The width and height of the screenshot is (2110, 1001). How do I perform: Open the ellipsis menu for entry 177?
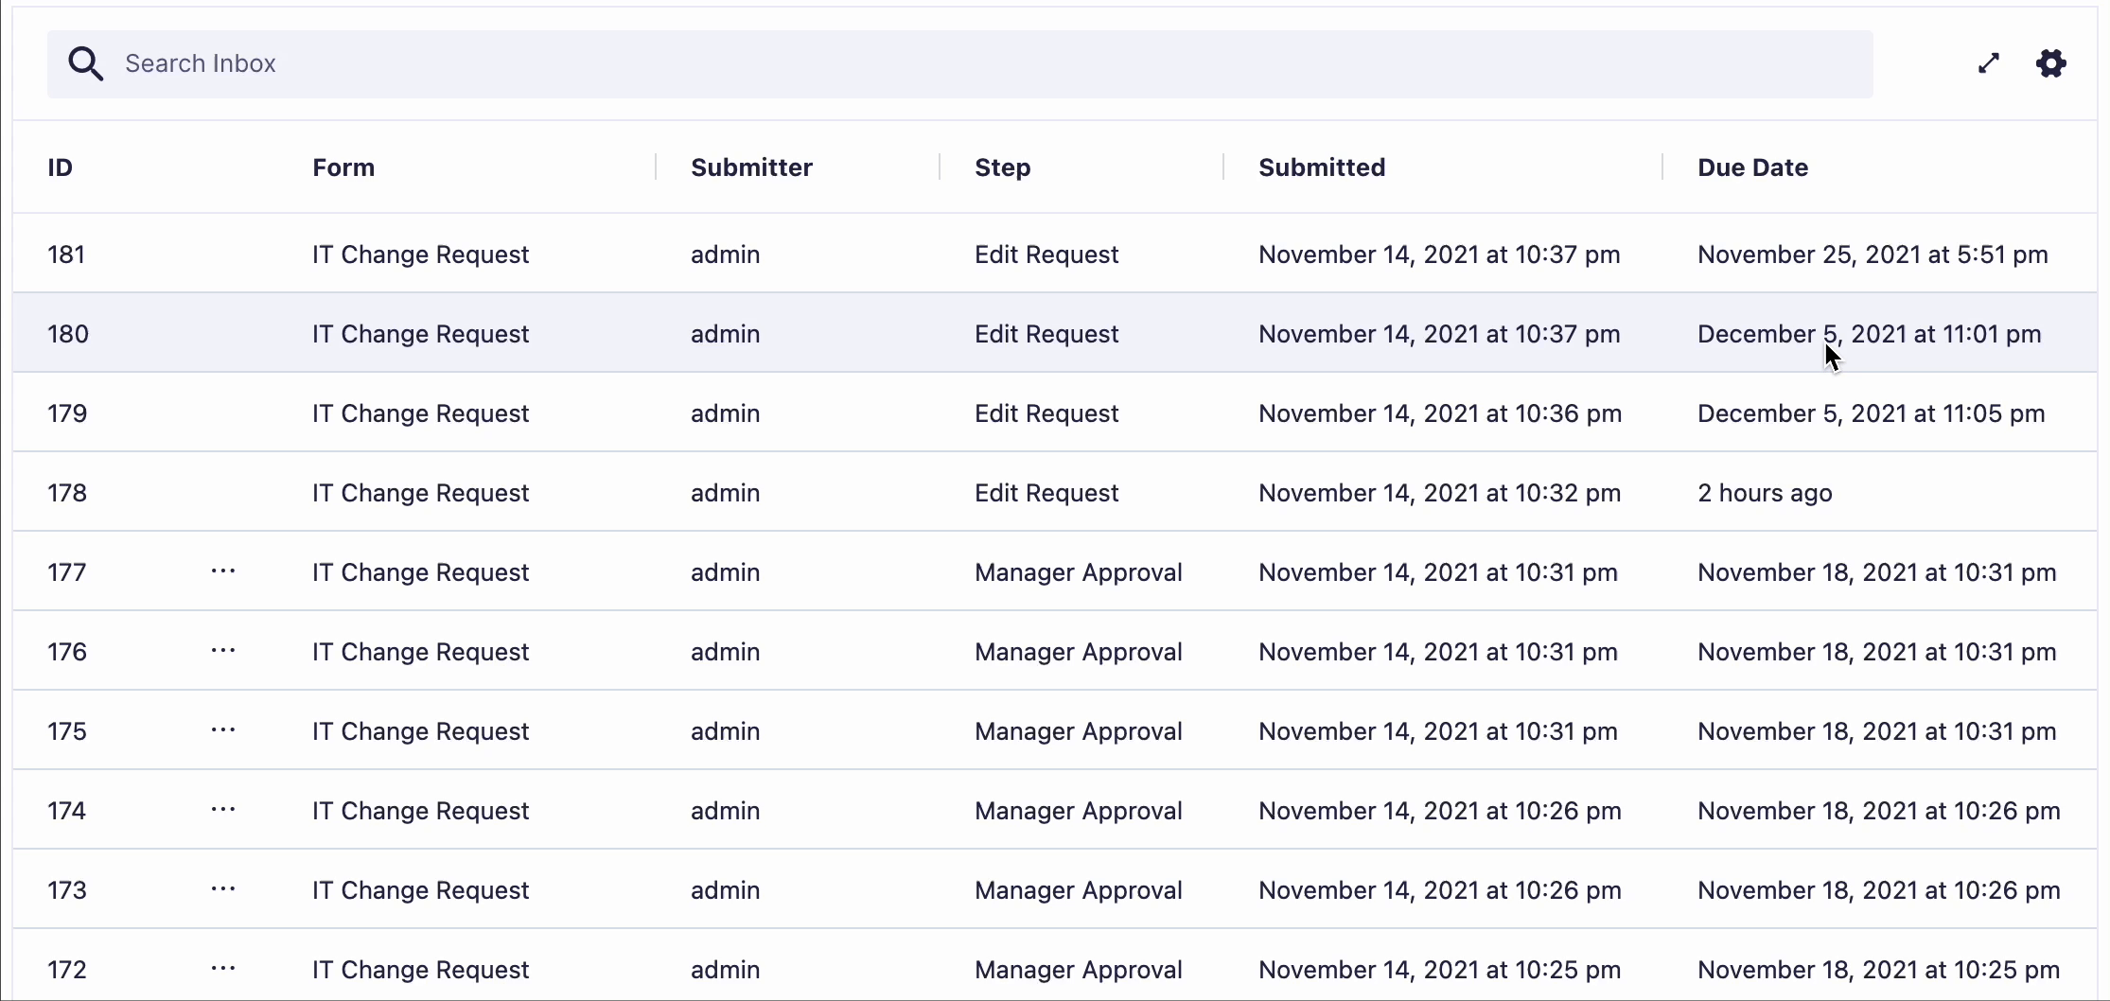(x=223, y=571)
